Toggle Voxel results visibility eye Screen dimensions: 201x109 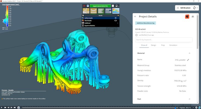(115, 20)
